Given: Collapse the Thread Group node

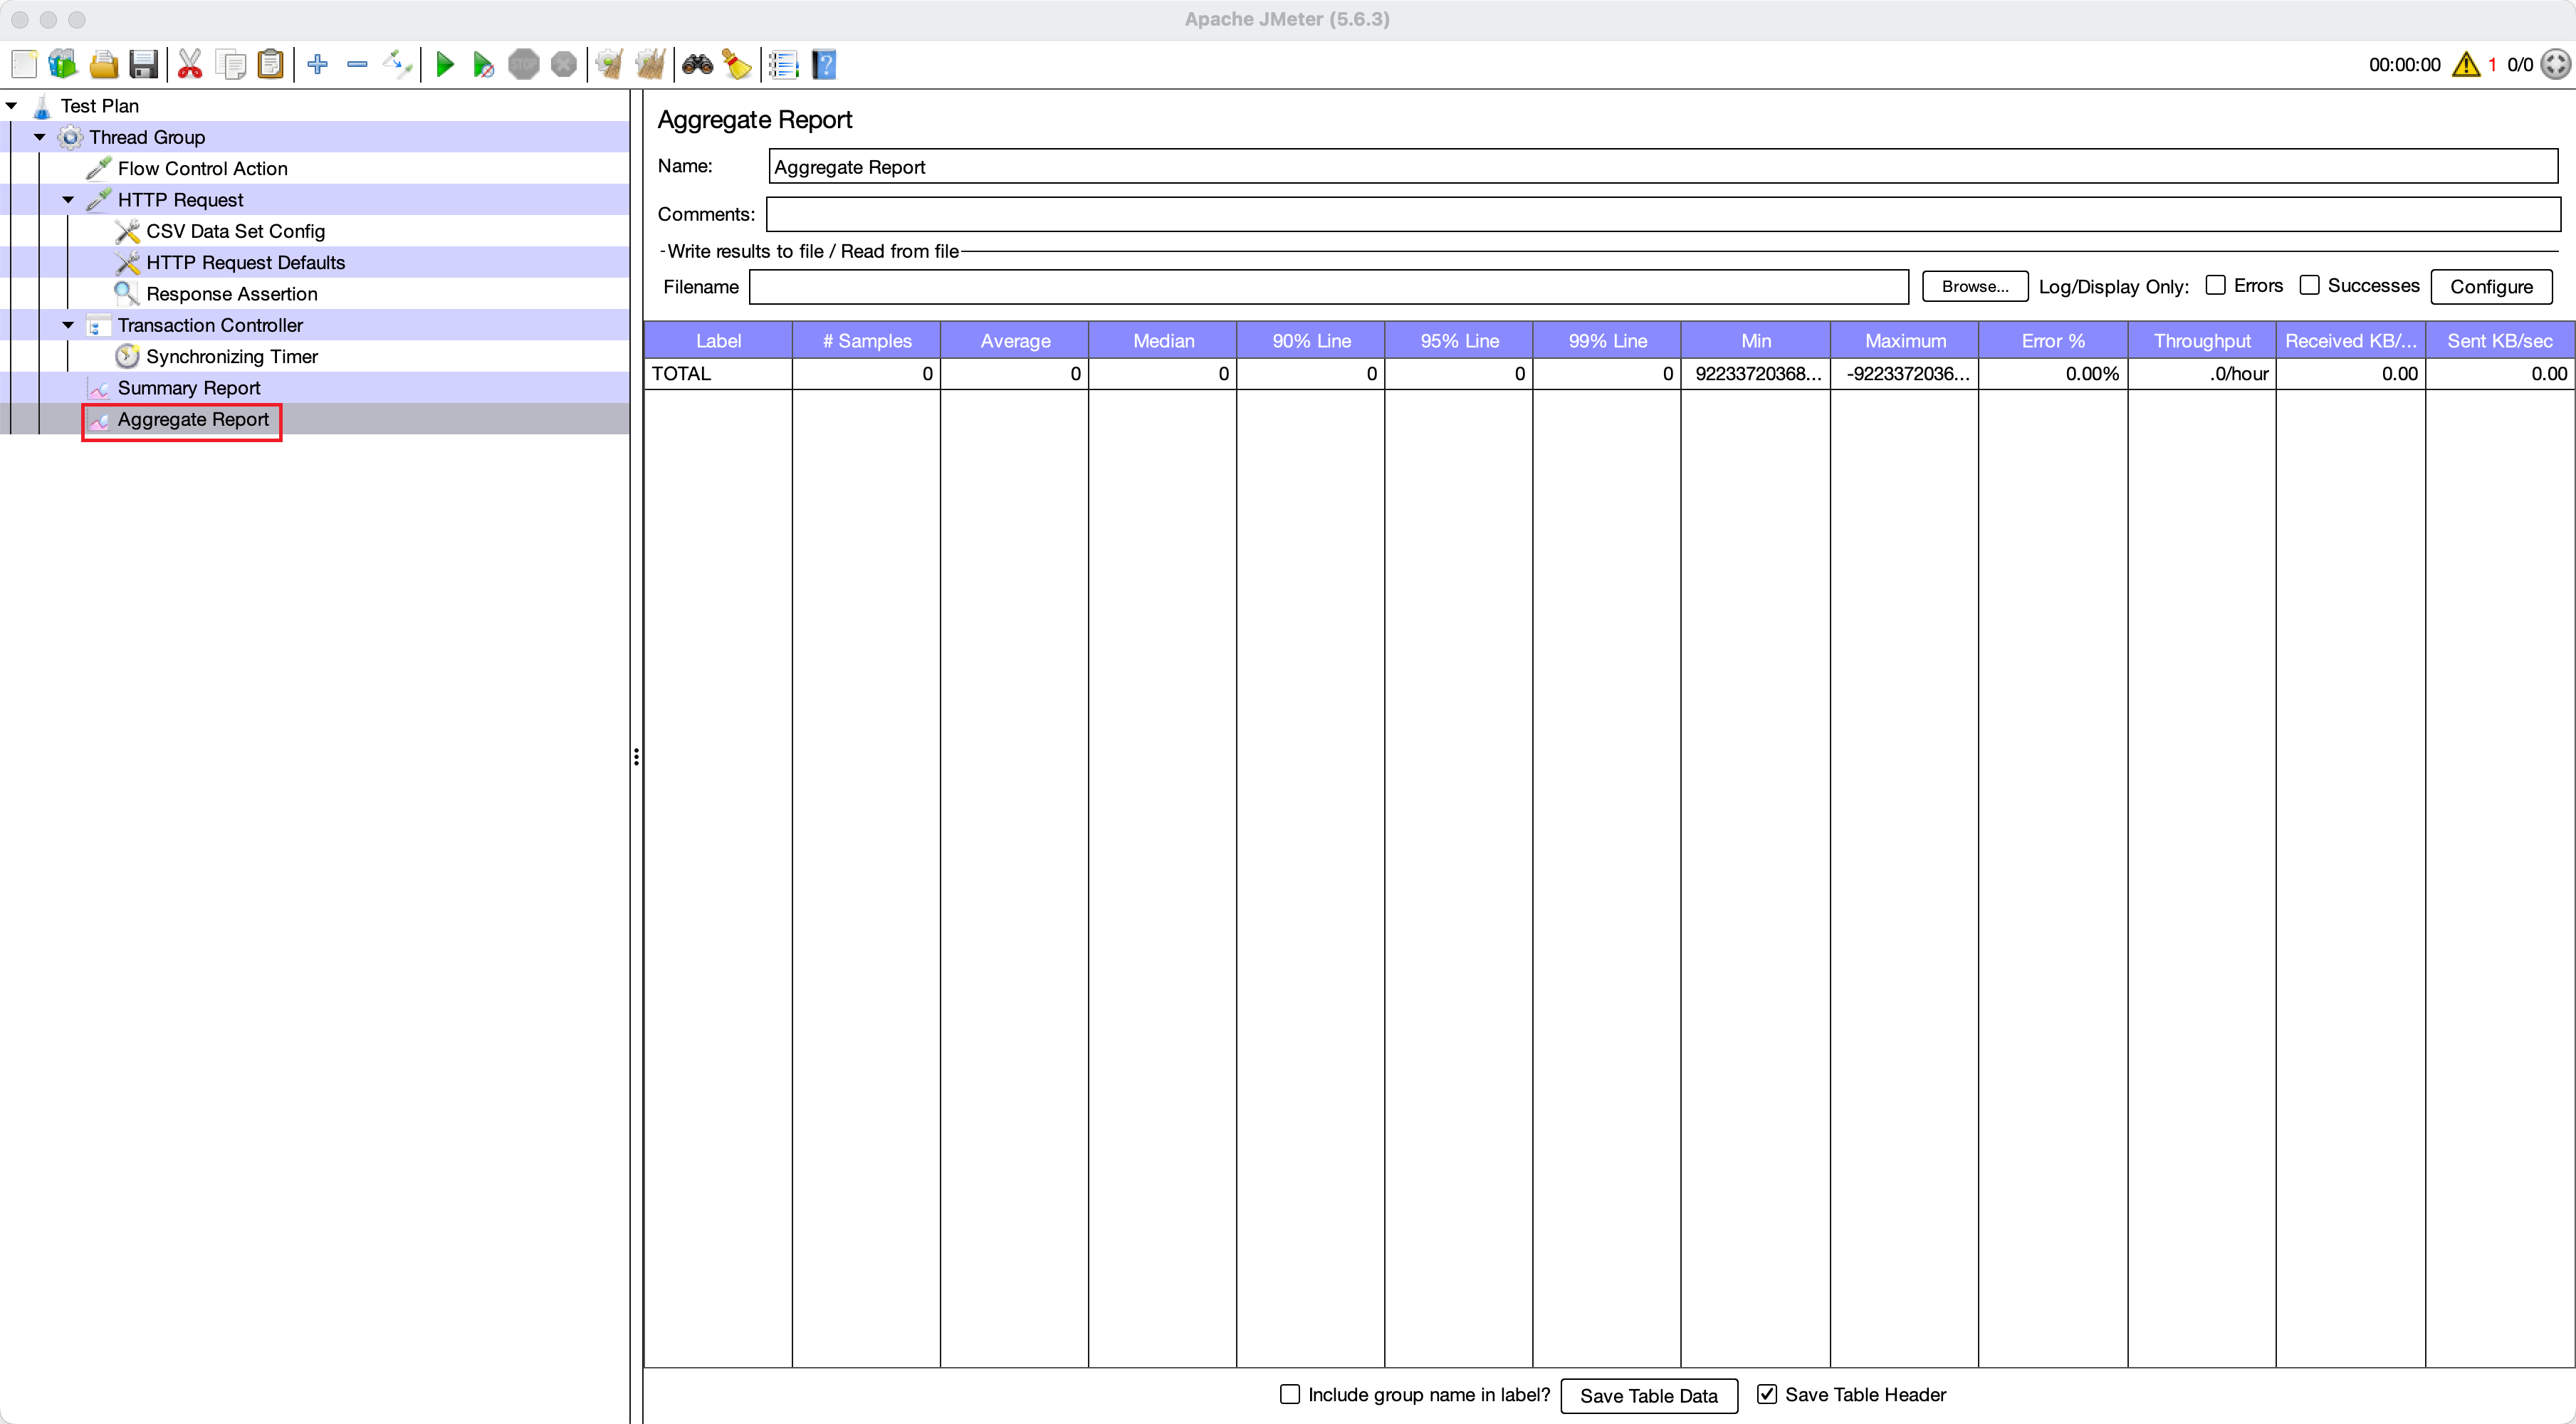Looking at the screenshot, I should pyautogui.click(x=40, y=137).
